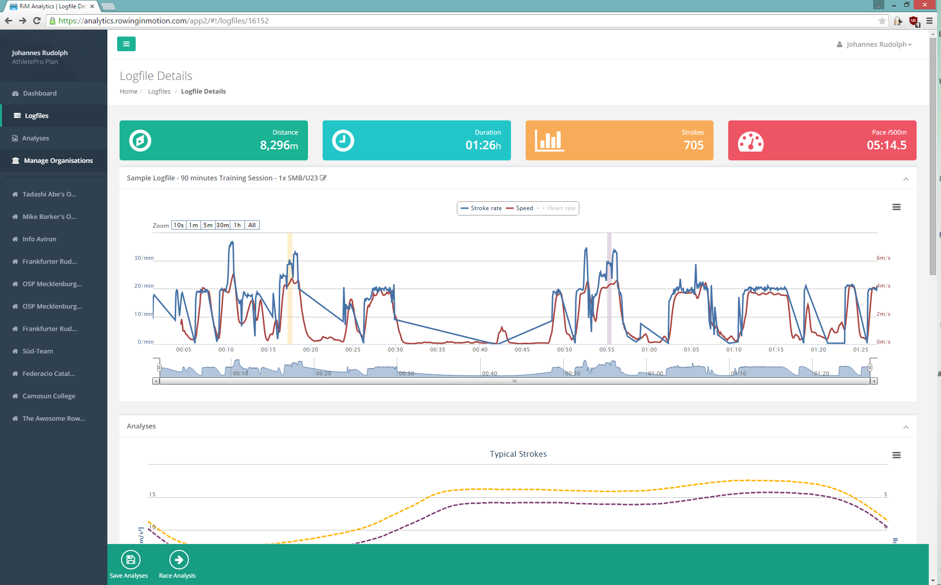Follow the Home breadcrumb link

pyautogui.click(x=128, y=91)
